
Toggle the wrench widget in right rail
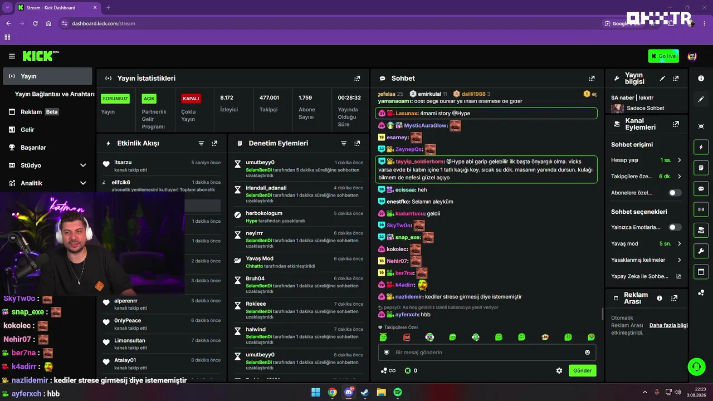click(701, 251)
